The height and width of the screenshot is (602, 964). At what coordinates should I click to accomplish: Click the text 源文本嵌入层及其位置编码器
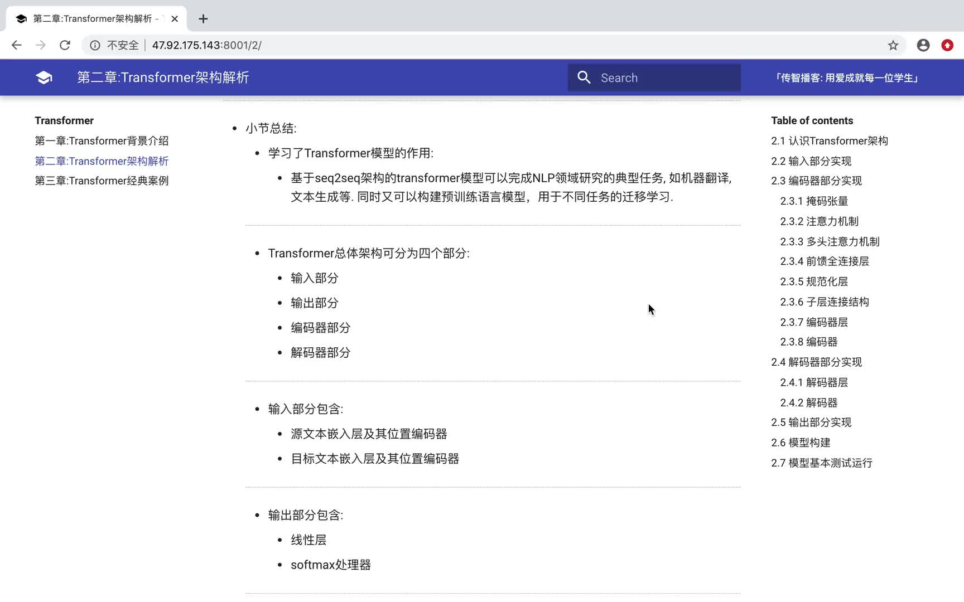369,434
